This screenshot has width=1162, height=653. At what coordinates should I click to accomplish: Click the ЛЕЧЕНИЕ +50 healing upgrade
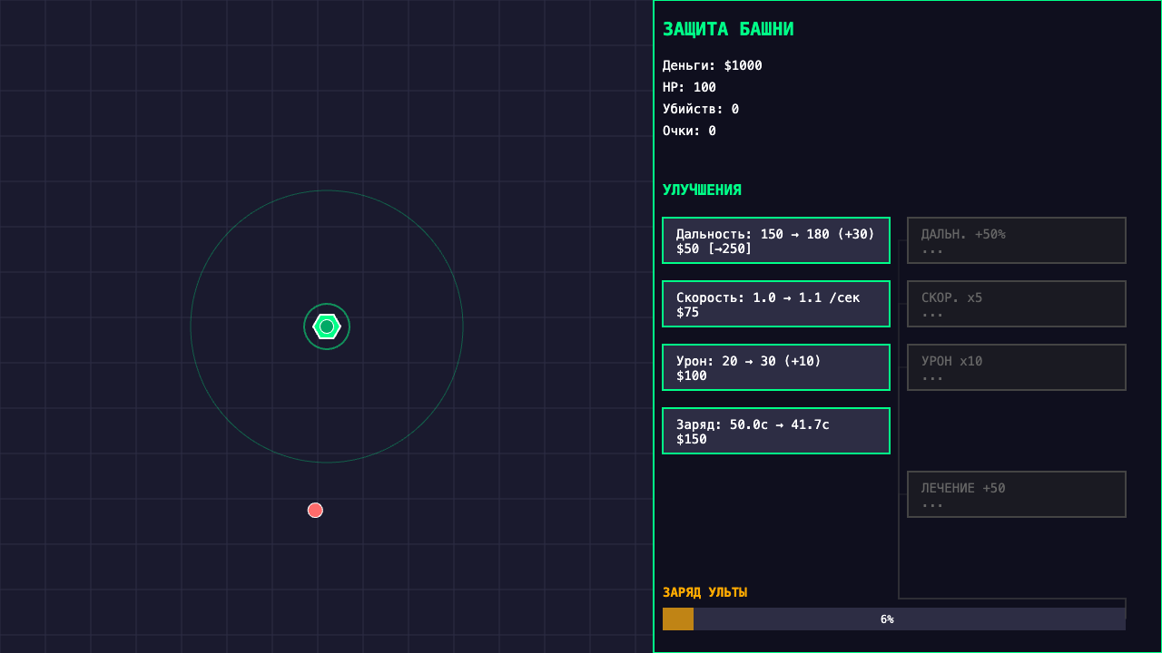(1016, 493)
